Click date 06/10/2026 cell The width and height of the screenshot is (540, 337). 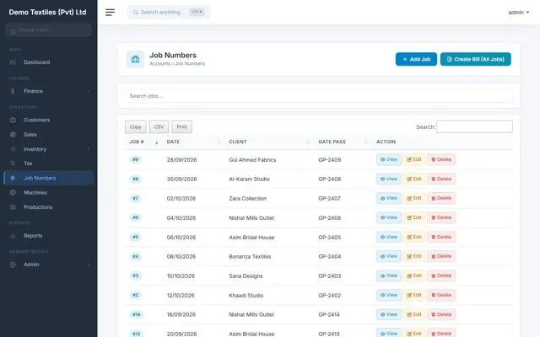click(x=181, y=238)
